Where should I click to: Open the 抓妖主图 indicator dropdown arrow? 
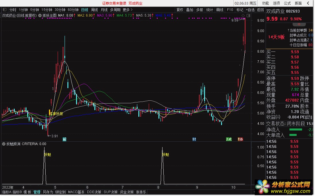coord(40,15)
